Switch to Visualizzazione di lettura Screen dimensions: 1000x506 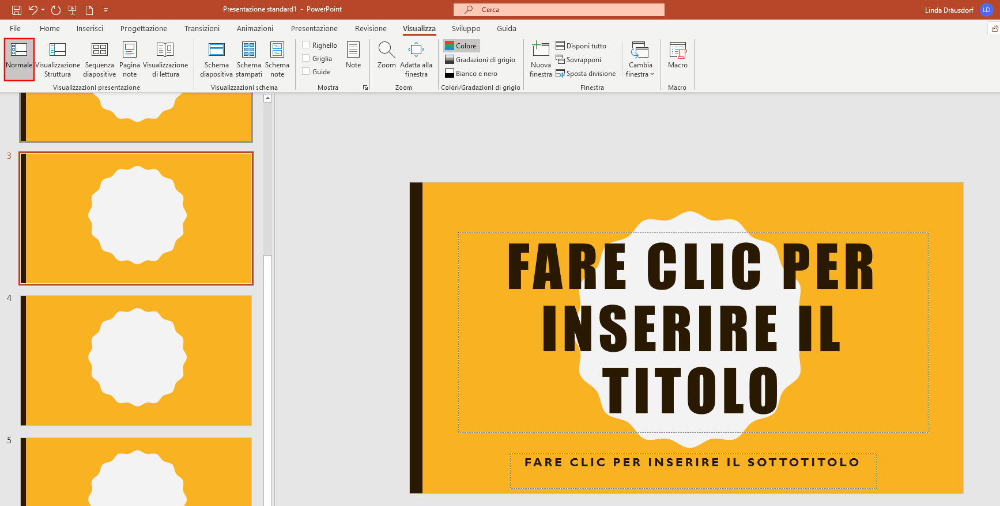point(165,59)
